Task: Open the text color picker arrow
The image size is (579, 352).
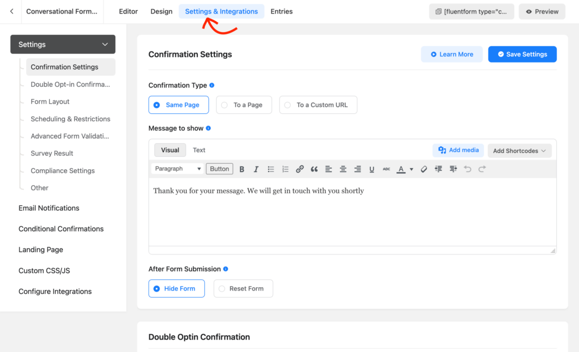Action: (411, 169)
